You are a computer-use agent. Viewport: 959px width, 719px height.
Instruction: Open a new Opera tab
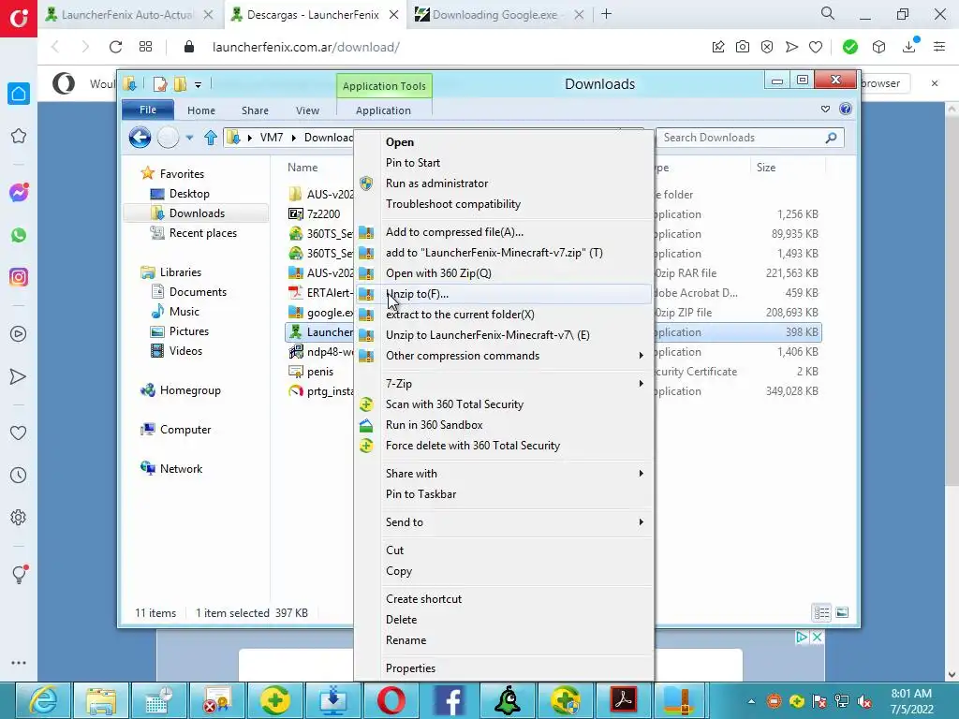(606, 14)
